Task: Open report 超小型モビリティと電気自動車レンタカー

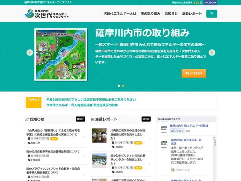Action: tap(128, 159)
